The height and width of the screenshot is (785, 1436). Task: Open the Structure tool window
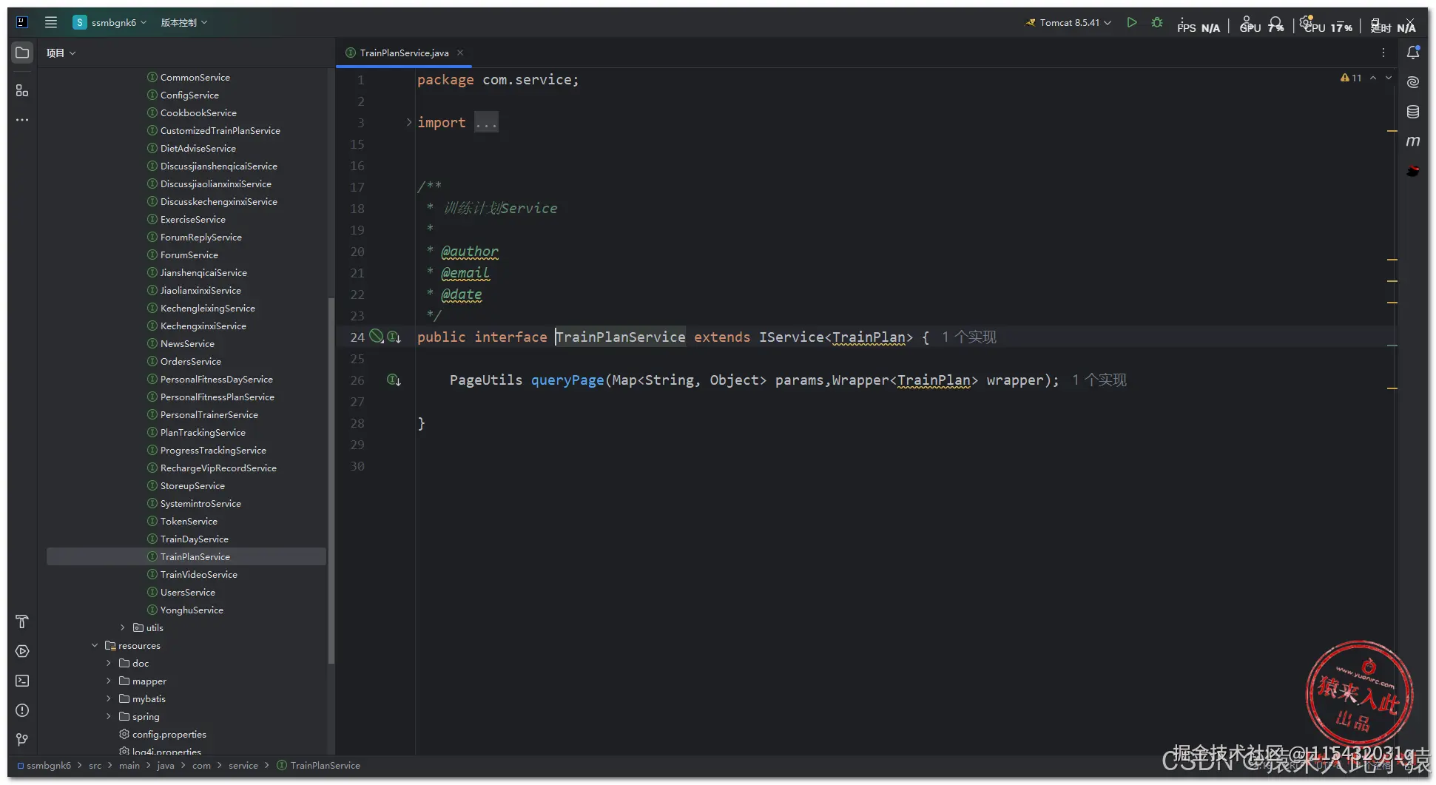22,90
